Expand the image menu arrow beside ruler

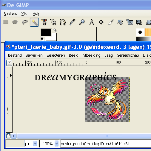[9, 63]
